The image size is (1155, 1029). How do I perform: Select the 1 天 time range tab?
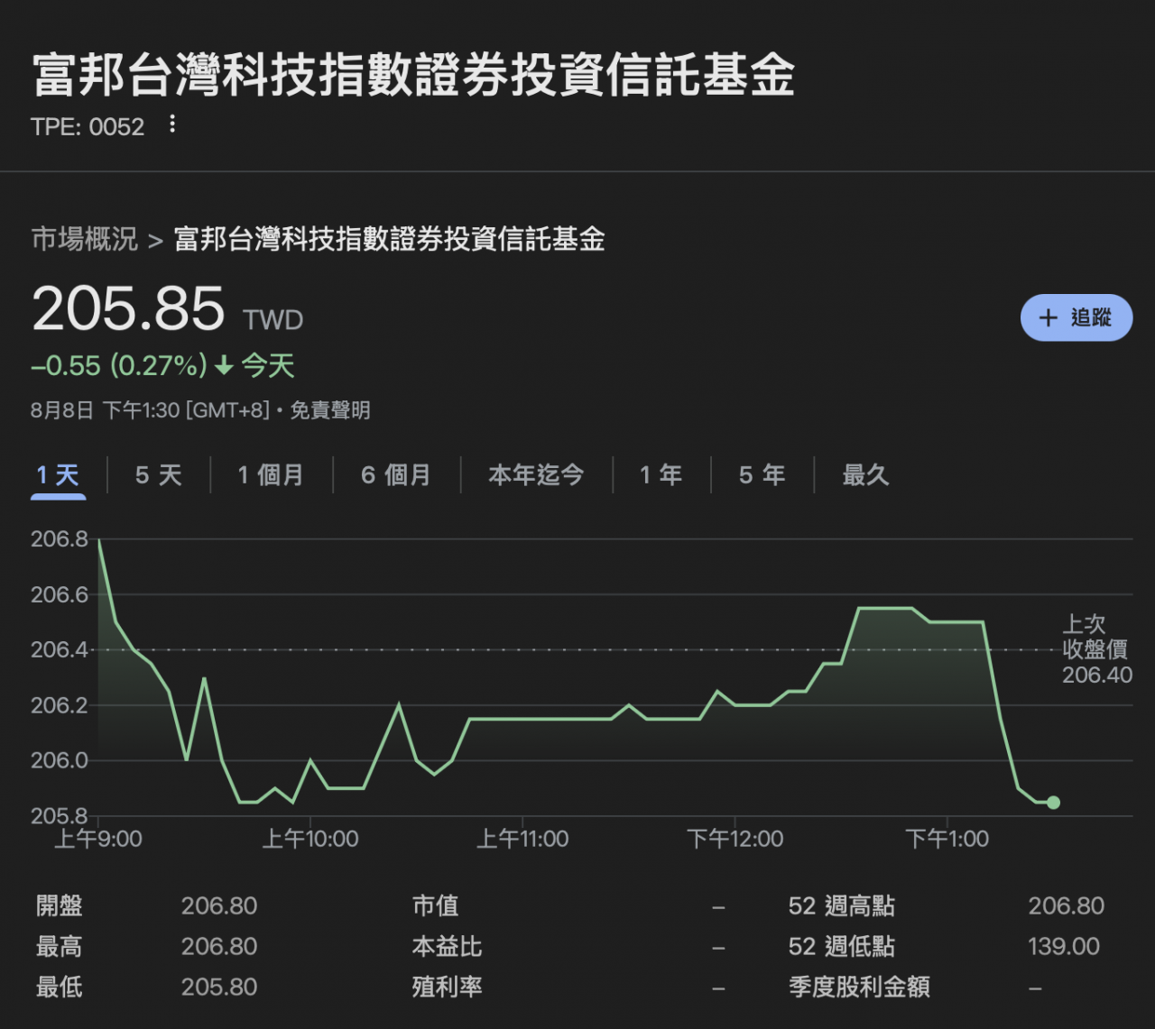coord(58,475)
